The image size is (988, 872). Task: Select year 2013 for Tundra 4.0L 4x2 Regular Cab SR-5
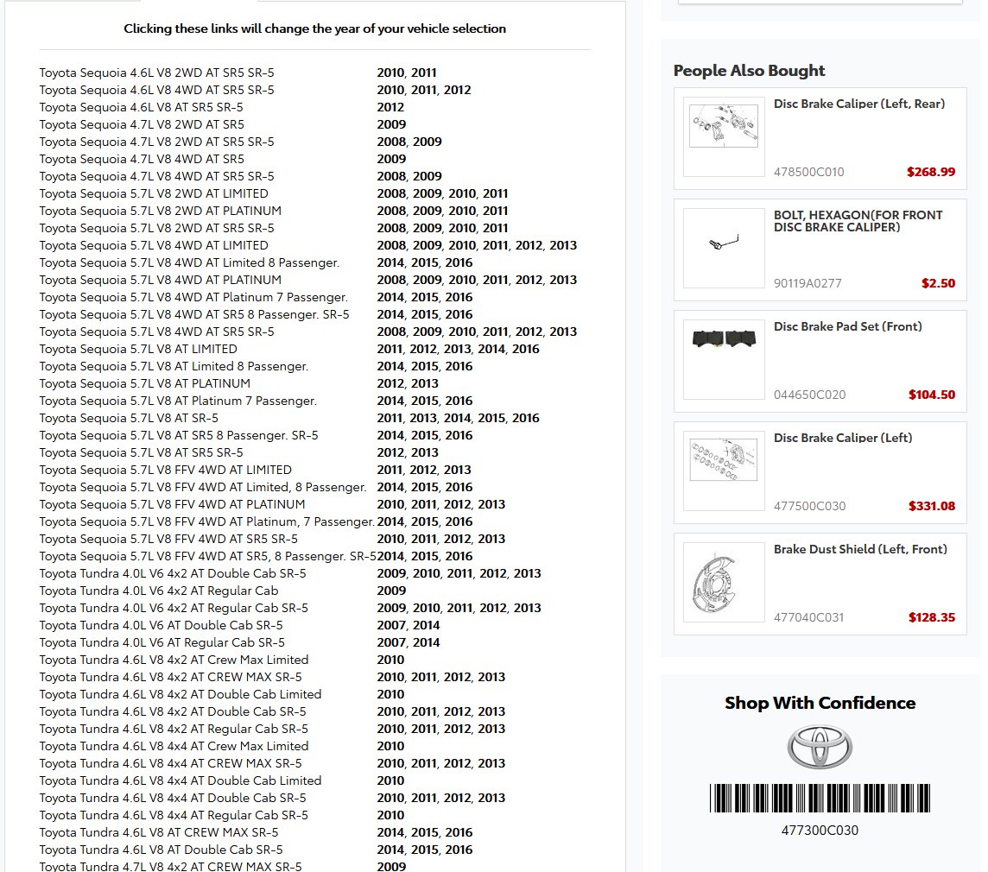[x=528, y=608]
